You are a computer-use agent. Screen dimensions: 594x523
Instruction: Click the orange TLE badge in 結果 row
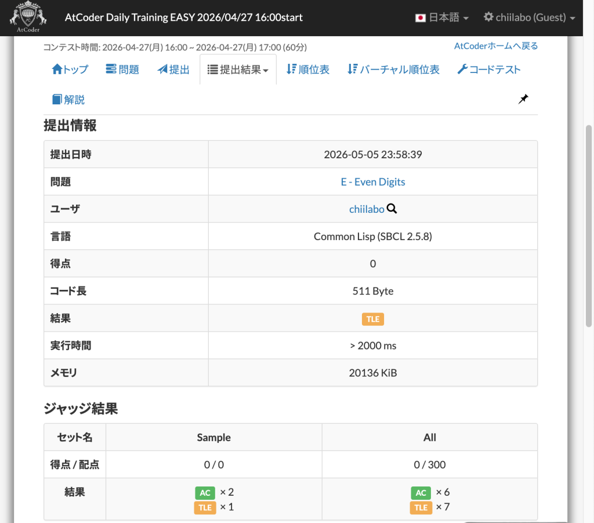373,319
